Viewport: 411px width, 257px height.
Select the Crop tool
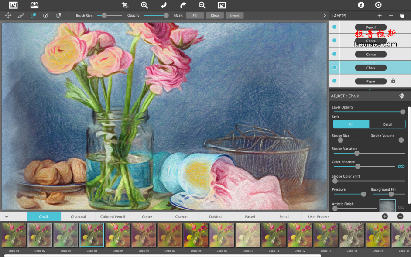[125, 5]
